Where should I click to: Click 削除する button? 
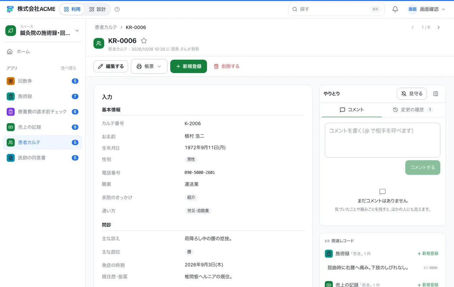coord(227,66)
